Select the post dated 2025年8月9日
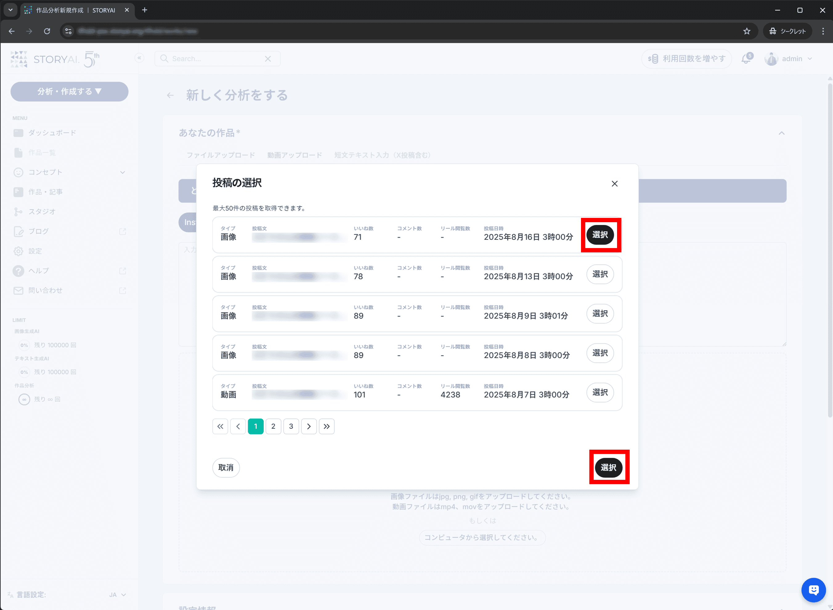This screenshot has width=833, height=610. tap(600, 314)
